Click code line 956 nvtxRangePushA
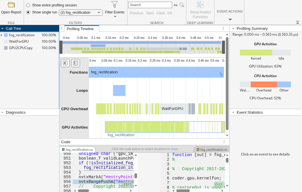 (103, 181)
